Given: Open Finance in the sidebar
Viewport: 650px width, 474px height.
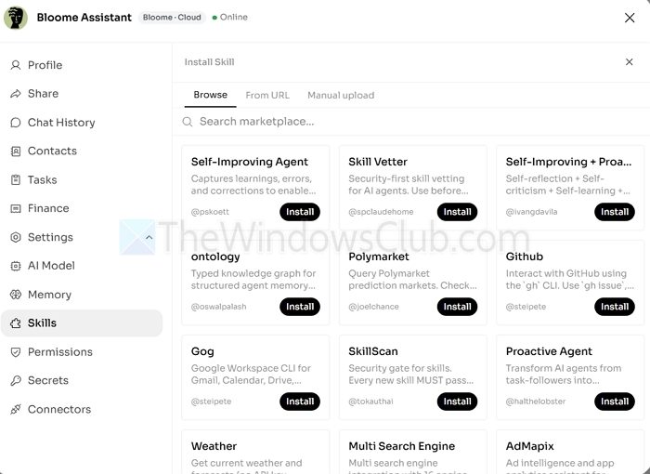Looking at the screenshot, I should pos(82,208).
